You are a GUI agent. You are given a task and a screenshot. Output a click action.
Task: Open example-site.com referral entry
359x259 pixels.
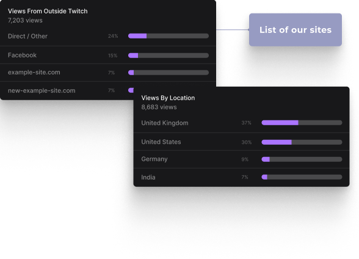point(108,73)
